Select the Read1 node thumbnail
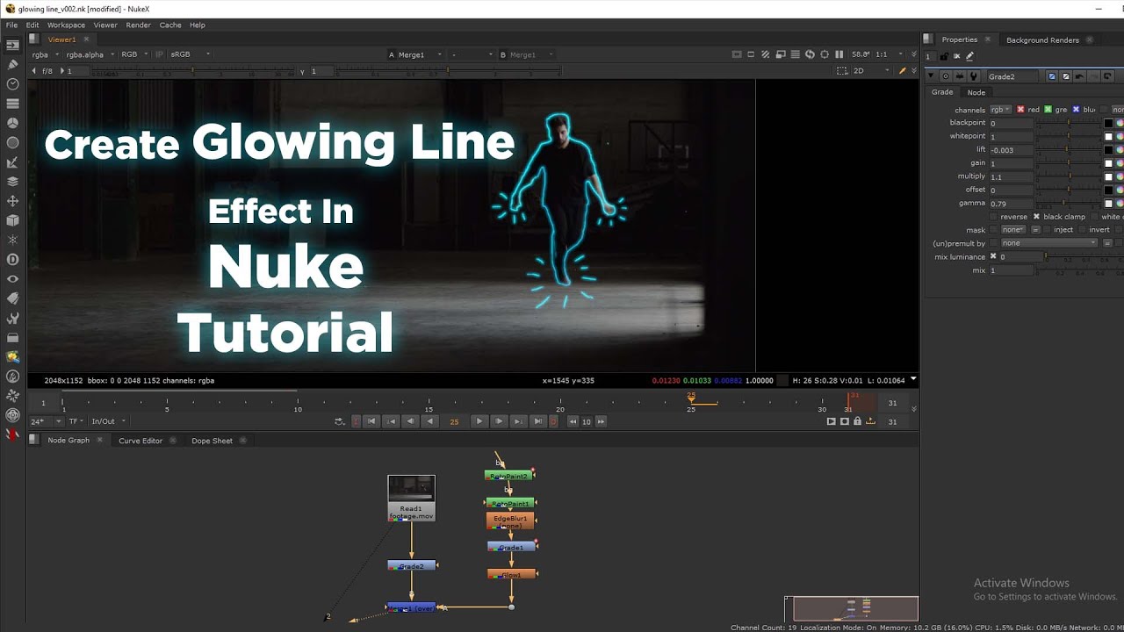 click(411, 489)
